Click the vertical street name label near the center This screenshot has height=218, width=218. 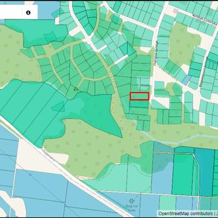156,53
